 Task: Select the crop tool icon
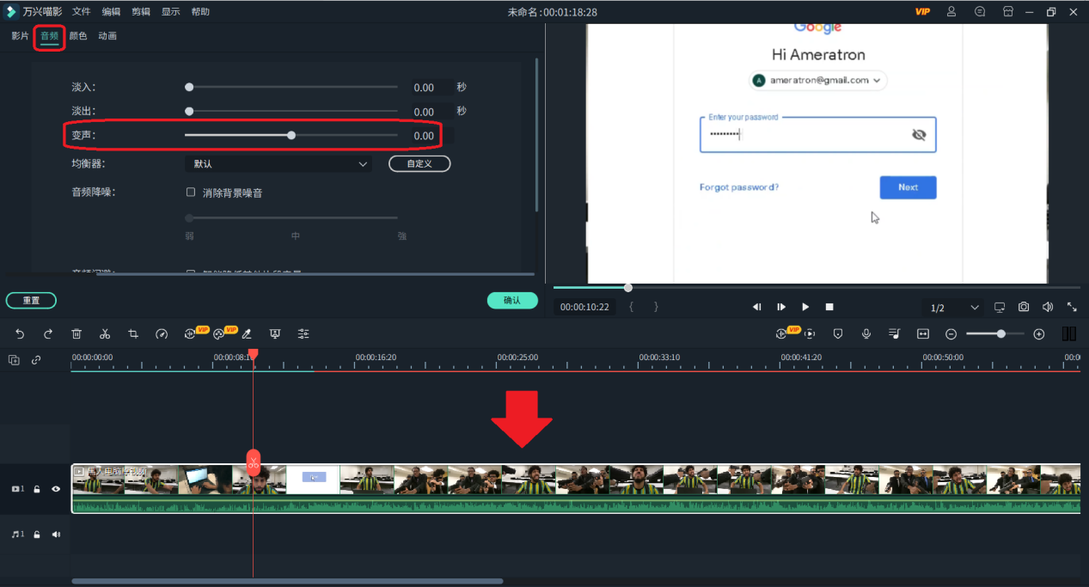[133, 333]
